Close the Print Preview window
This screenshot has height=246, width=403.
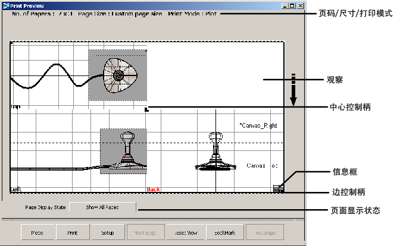[301, 5]
